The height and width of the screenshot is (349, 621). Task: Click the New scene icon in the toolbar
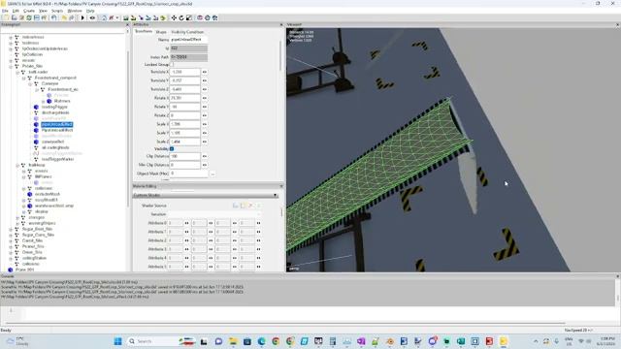point(6,17)
